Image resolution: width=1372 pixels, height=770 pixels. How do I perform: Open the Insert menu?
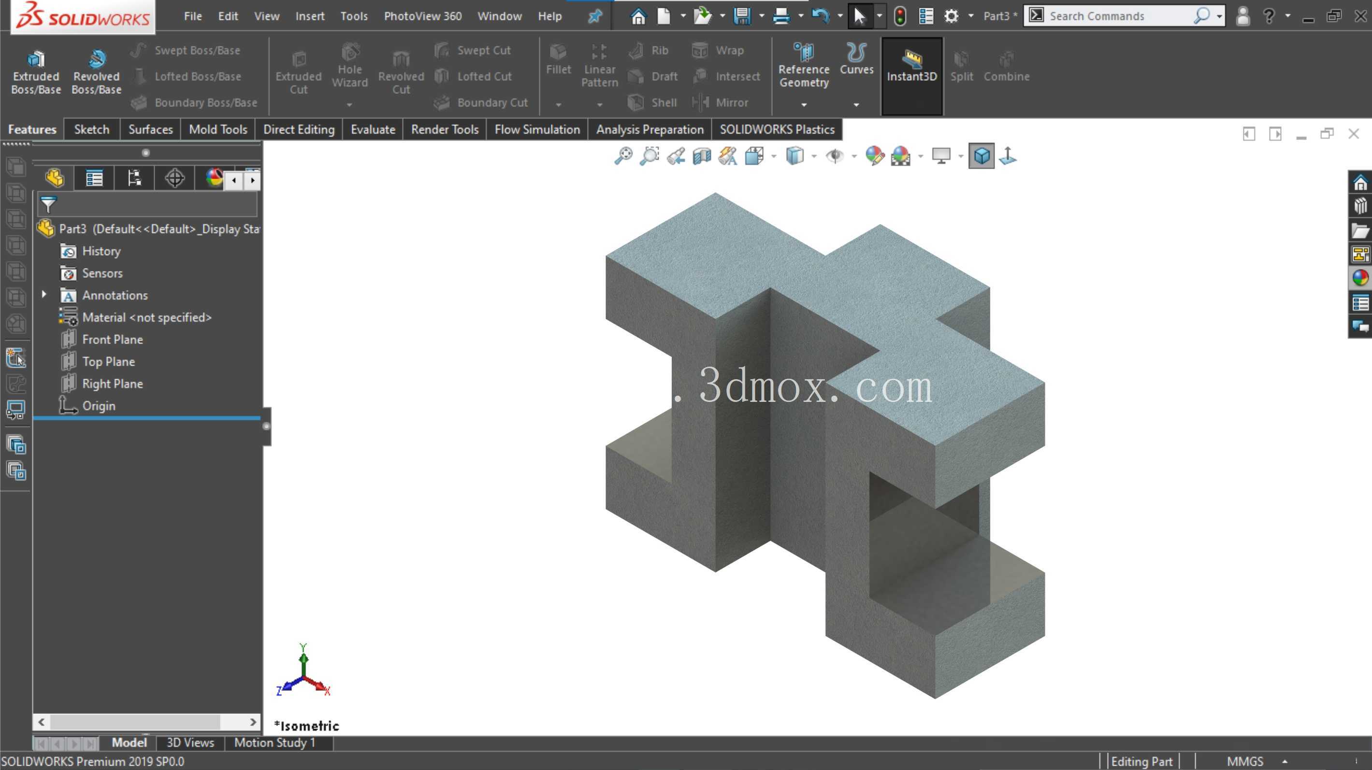[x=310, y=16]
